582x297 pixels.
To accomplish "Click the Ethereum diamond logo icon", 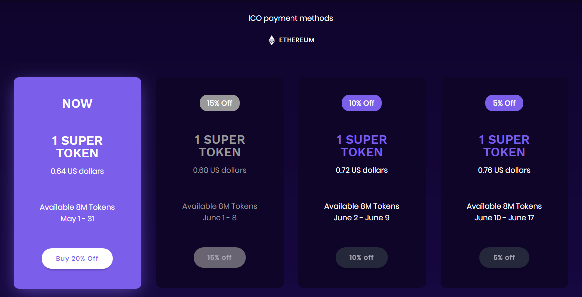I will coord(272,40).
